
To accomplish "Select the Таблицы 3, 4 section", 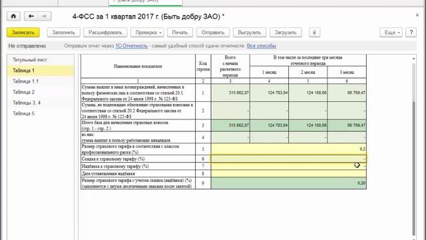I will [x=41, y=103].
